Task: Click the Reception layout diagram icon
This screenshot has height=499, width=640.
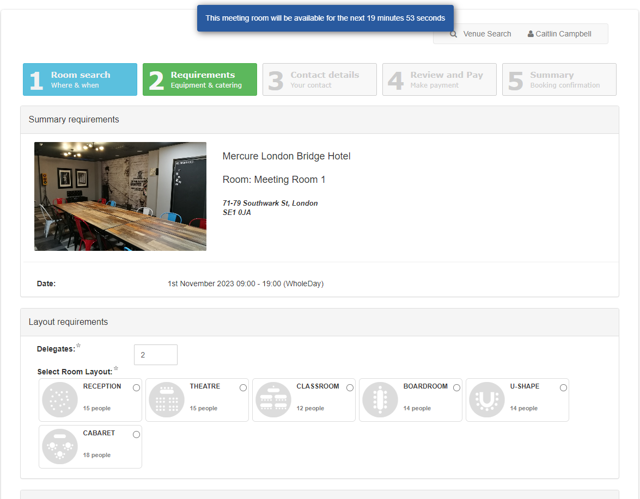Action: click(59, 399)
